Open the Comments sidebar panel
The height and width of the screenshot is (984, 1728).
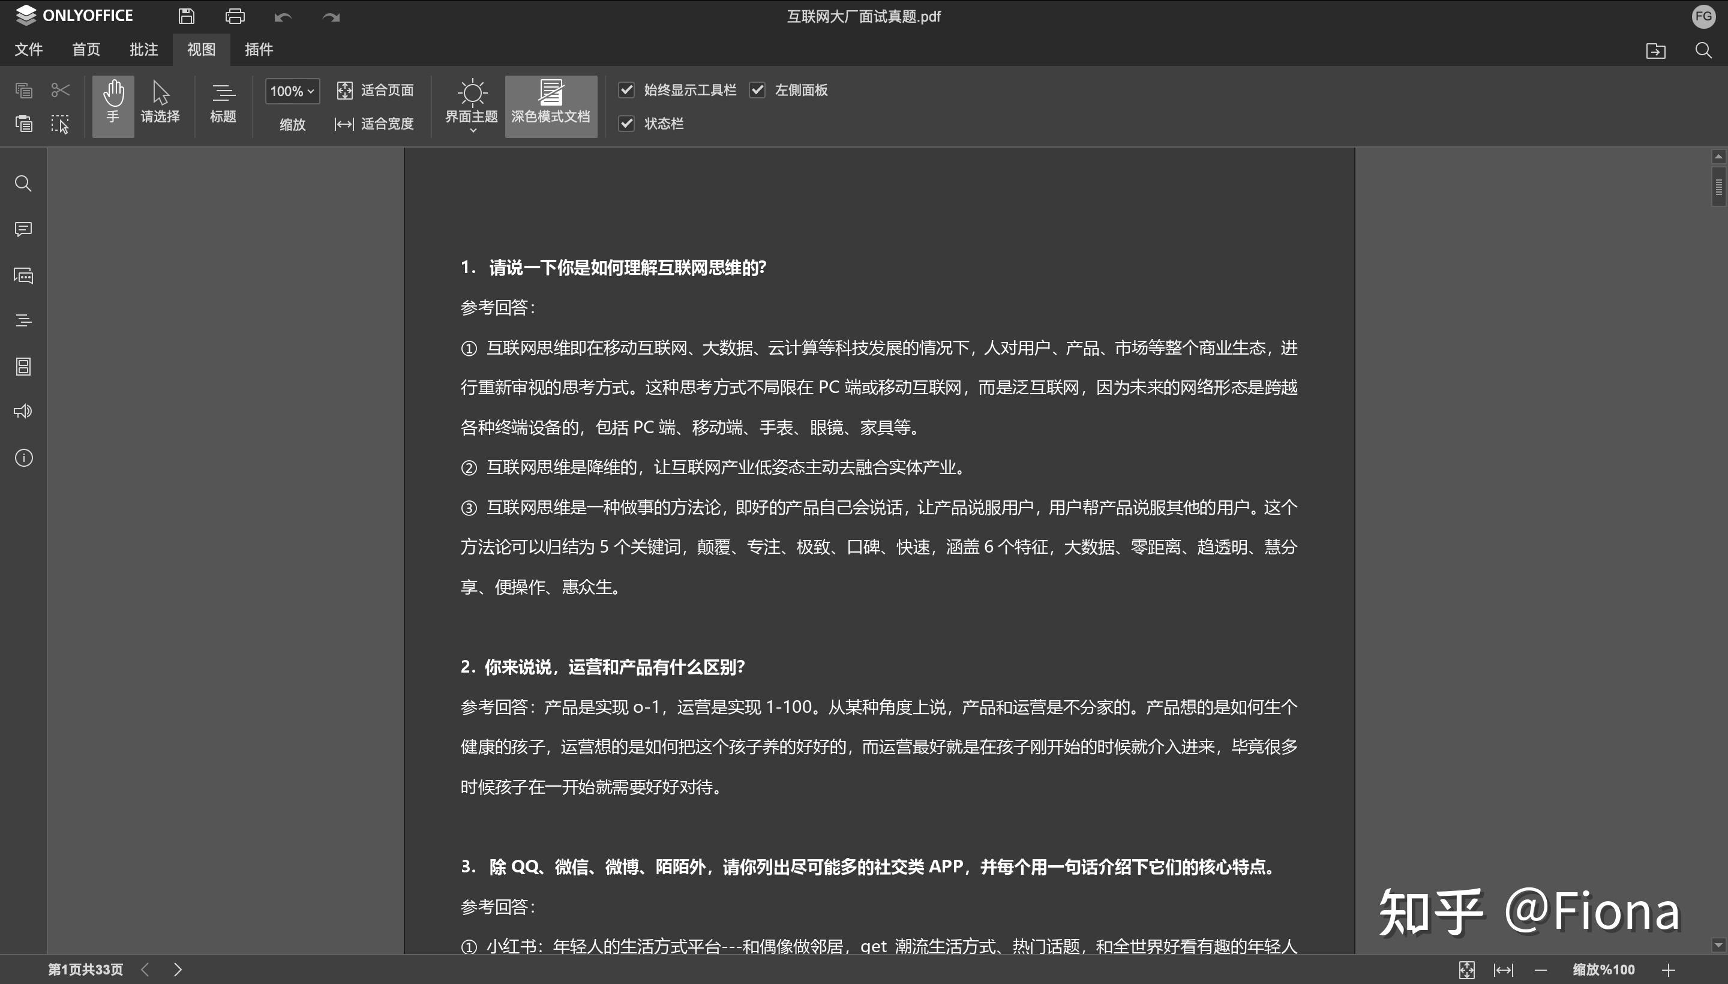click(x=23, y=230)
